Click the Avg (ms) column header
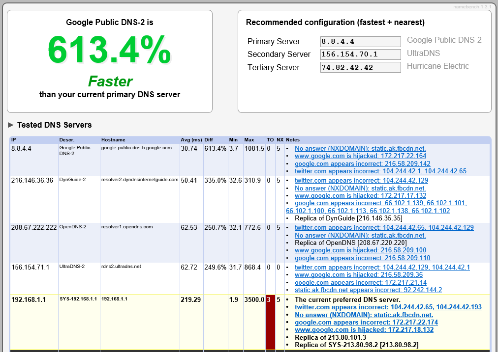 click(x=191, y=140)
